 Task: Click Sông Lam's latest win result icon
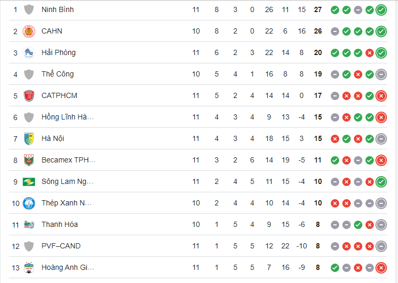coord(381,181)
